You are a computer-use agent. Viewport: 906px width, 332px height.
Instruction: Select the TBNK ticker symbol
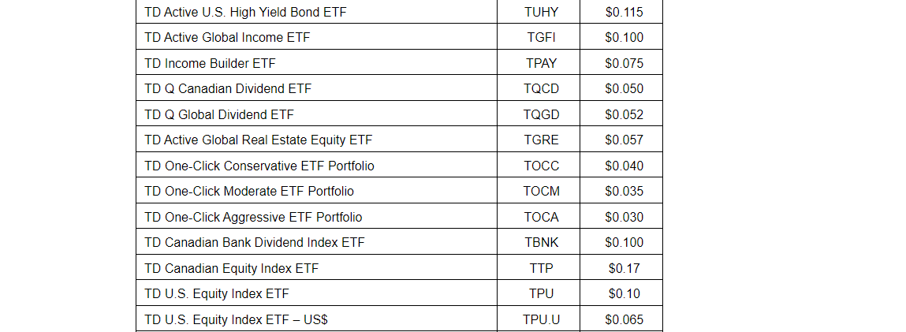[x=541, y=242]
